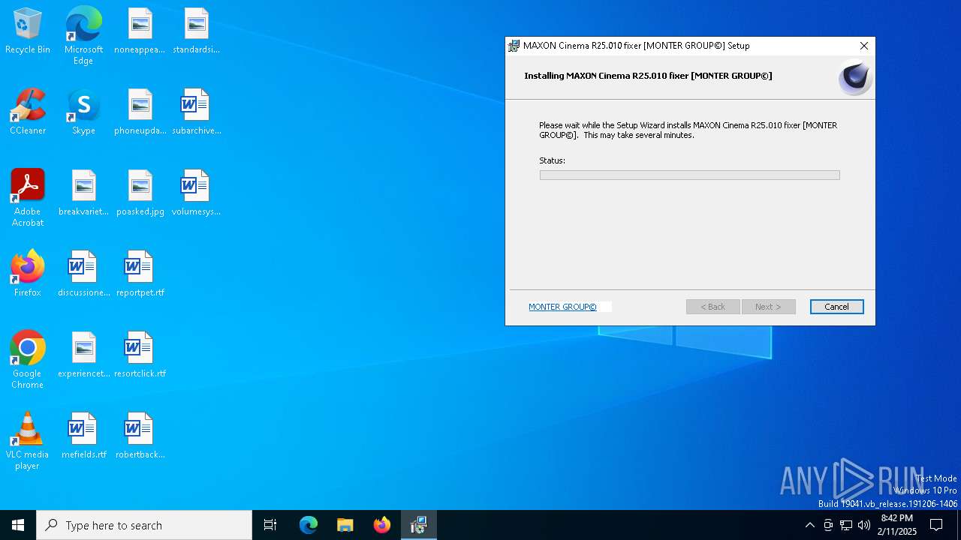Viewport: 961px width, 540px height.
Task: Open the CCleaner desktop shortcut
Action: (28, 112)
